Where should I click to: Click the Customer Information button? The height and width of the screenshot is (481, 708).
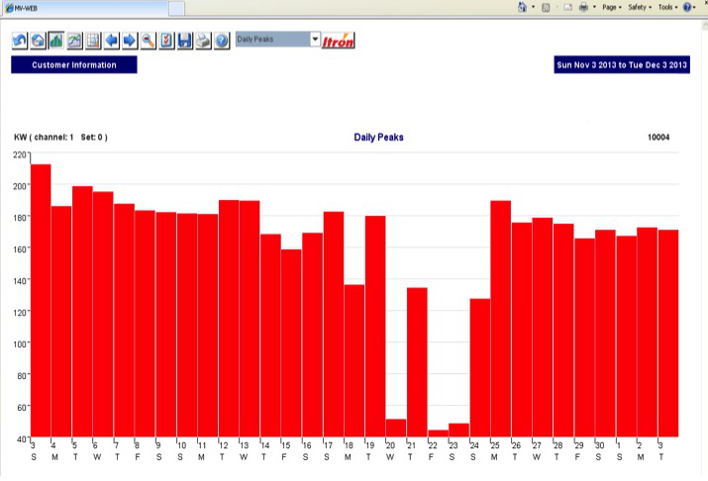(x=74, y=65)
